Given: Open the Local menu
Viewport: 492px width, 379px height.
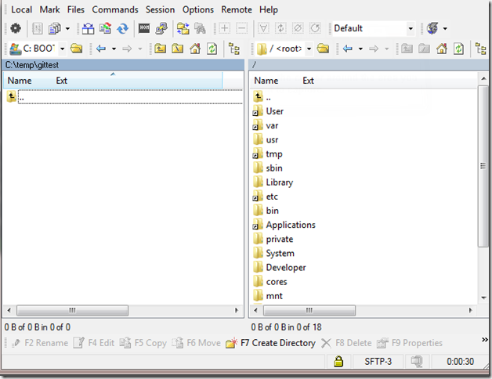Looking at the screenshot, I should 21,9.
